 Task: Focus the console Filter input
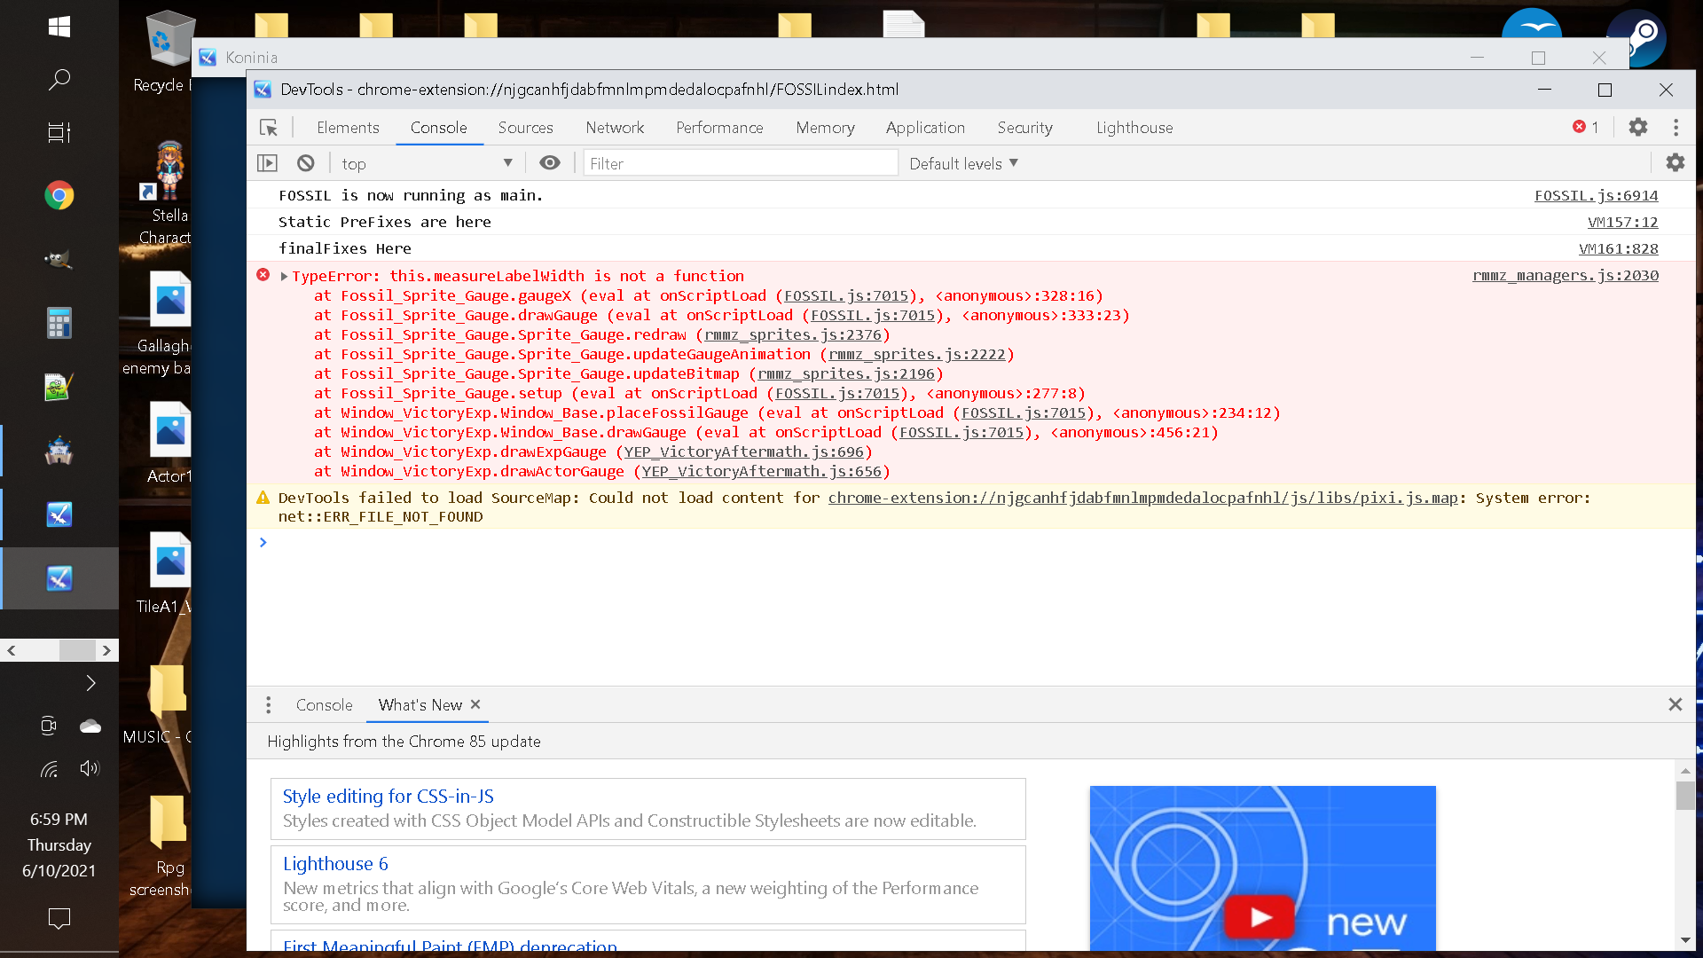click(x=741, y=163)
